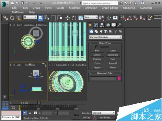Toggle the Angle Snap button

click(130, 18)
